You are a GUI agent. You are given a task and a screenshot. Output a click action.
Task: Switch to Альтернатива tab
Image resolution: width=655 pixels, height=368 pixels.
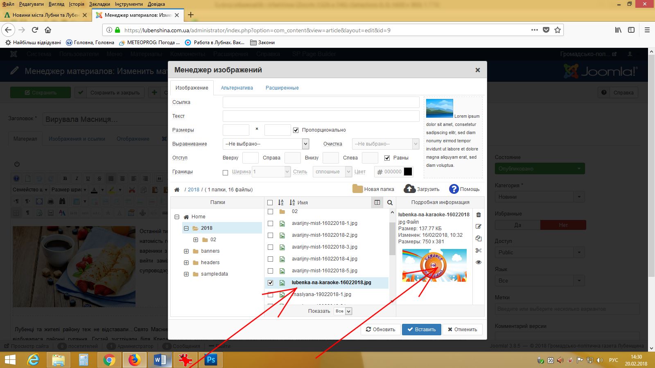tap(237, 88)
